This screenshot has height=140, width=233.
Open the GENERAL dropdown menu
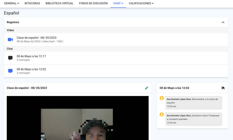pos(11,3)
